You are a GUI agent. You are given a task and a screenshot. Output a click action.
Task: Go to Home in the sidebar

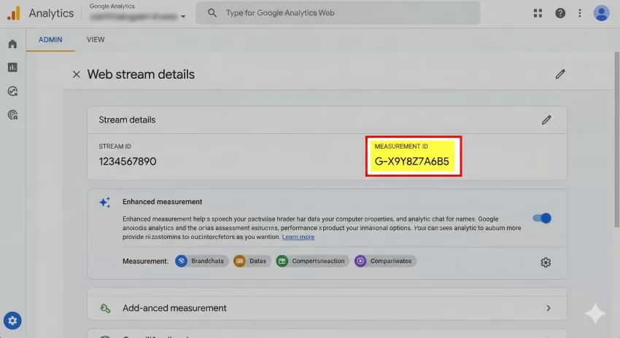12,44
